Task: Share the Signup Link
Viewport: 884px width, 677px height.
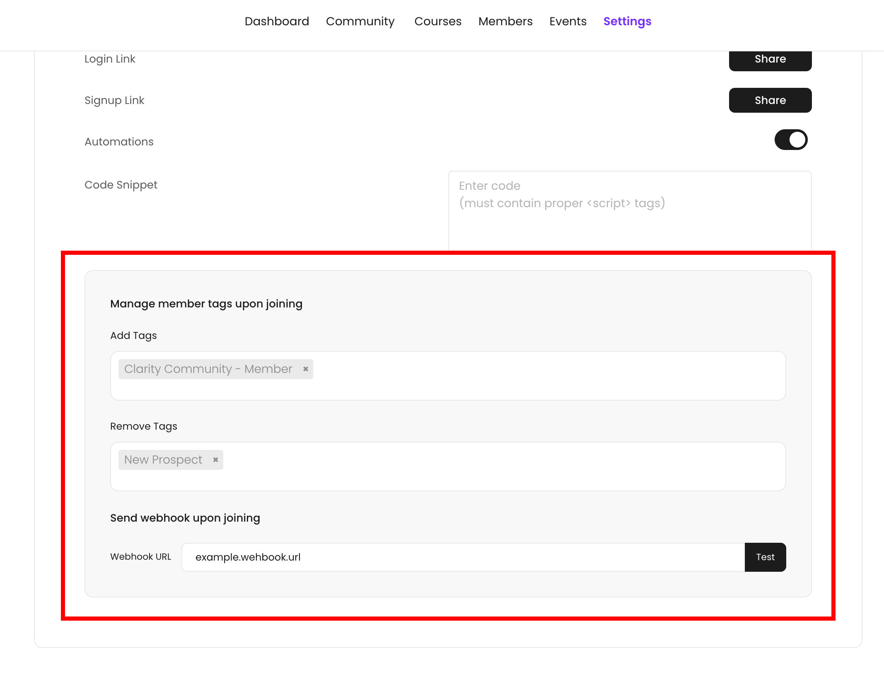Action: tap(770, 100)
